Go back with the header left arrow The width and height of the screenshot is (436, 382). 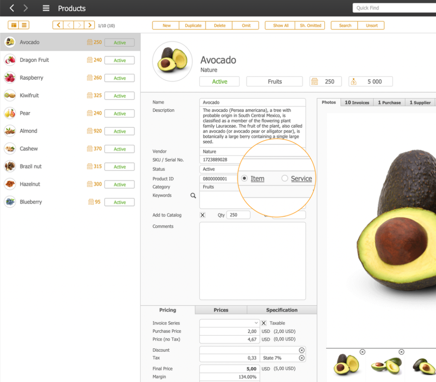click(x=12, y=8)
